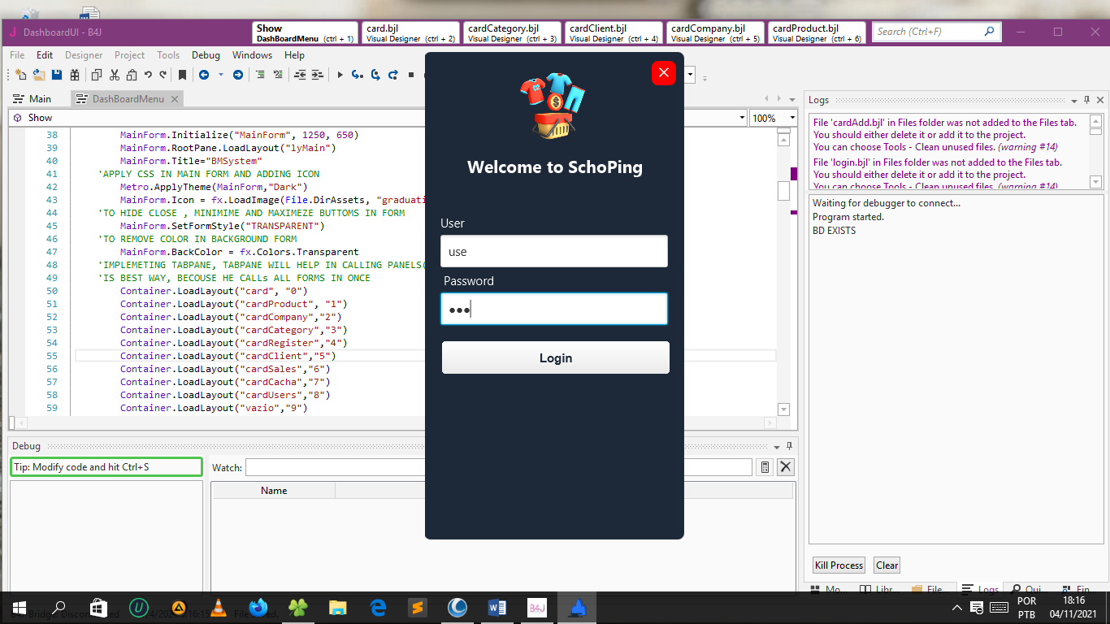Screen dimensions: 1110x624
Task: Toggle auto-hide pin on Logs panel
Action: (1086, 100)
